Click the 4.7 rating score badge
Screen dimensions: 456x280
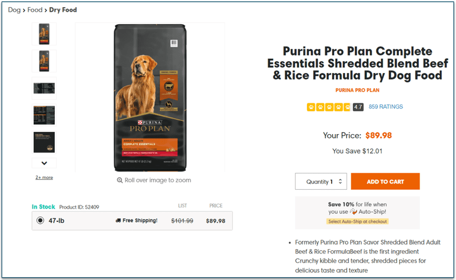pyautogui.click(x=359, y=107)
